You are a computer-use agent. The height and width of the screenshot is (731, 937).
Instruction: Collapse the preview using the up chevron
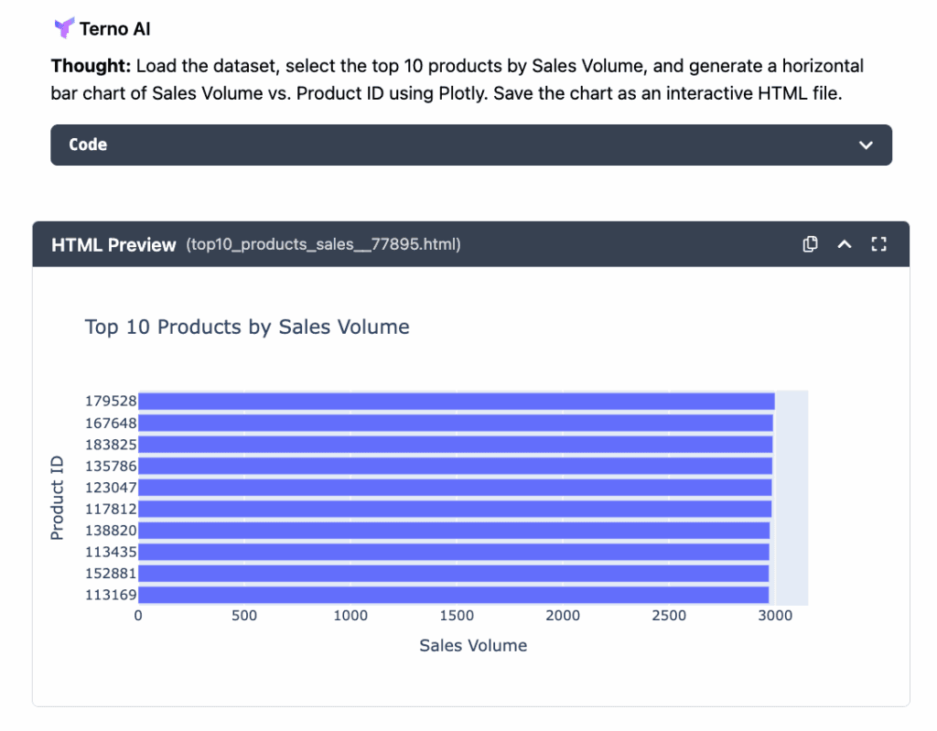[844, 244]
